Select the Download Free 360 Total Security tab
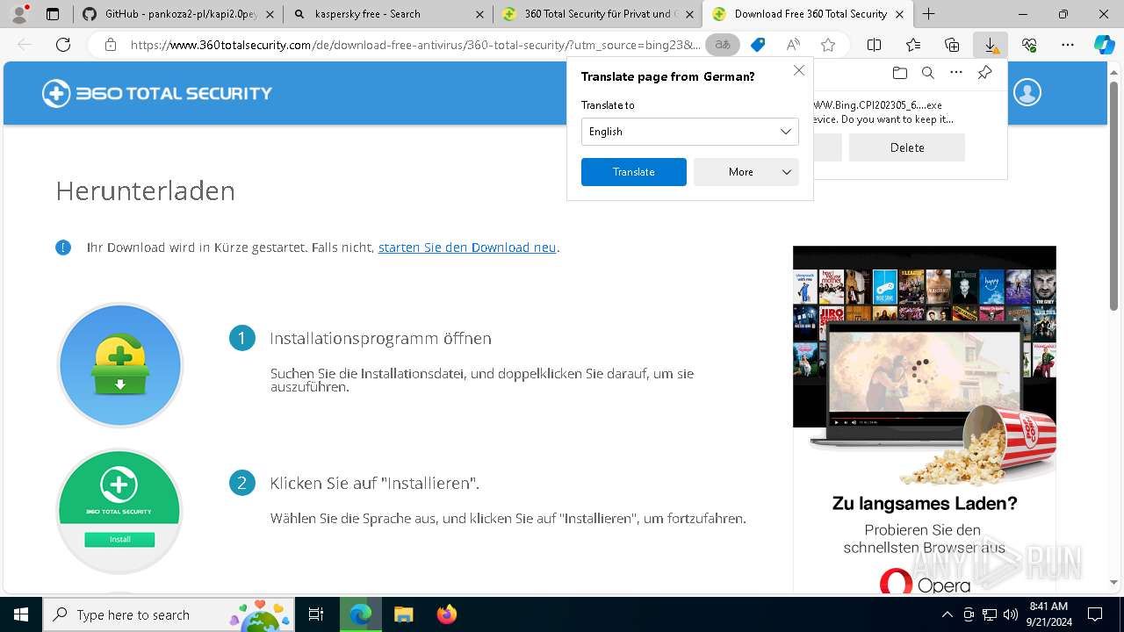This screenshot has width=1124, height=632. 808,14
